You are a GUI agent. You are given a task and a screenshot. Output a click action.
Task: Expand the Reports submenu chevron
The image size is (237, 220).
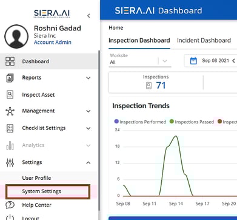88,78
